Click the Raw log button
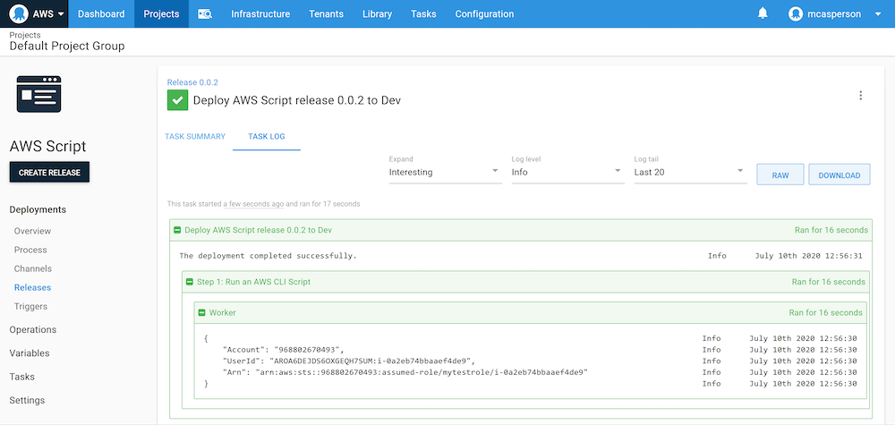This screenshot has width=895, height=425. [x=780, y=175]
